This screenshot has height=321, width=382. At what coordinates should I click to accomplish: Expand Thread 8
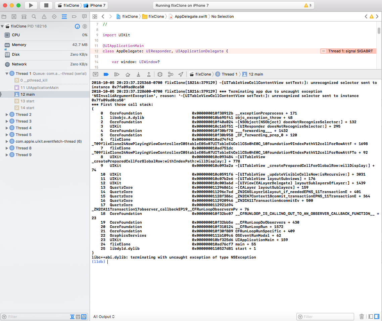coord(7,148)
